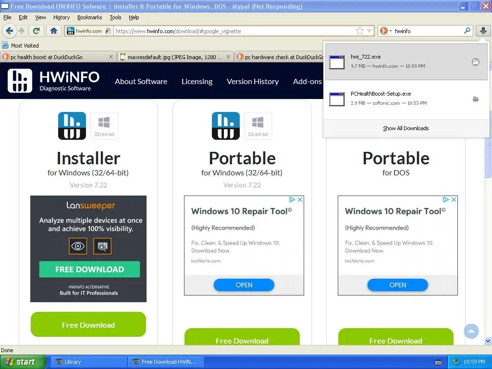Viewport: 492px width, 369px height.
Task: Click OPEN in middle Windows 10 Repair ad
Action: (x=244, y=285)
